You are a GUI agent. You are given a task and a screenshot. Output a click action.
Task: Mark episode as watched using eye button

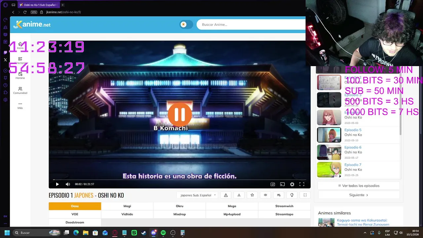coord(265,195)
